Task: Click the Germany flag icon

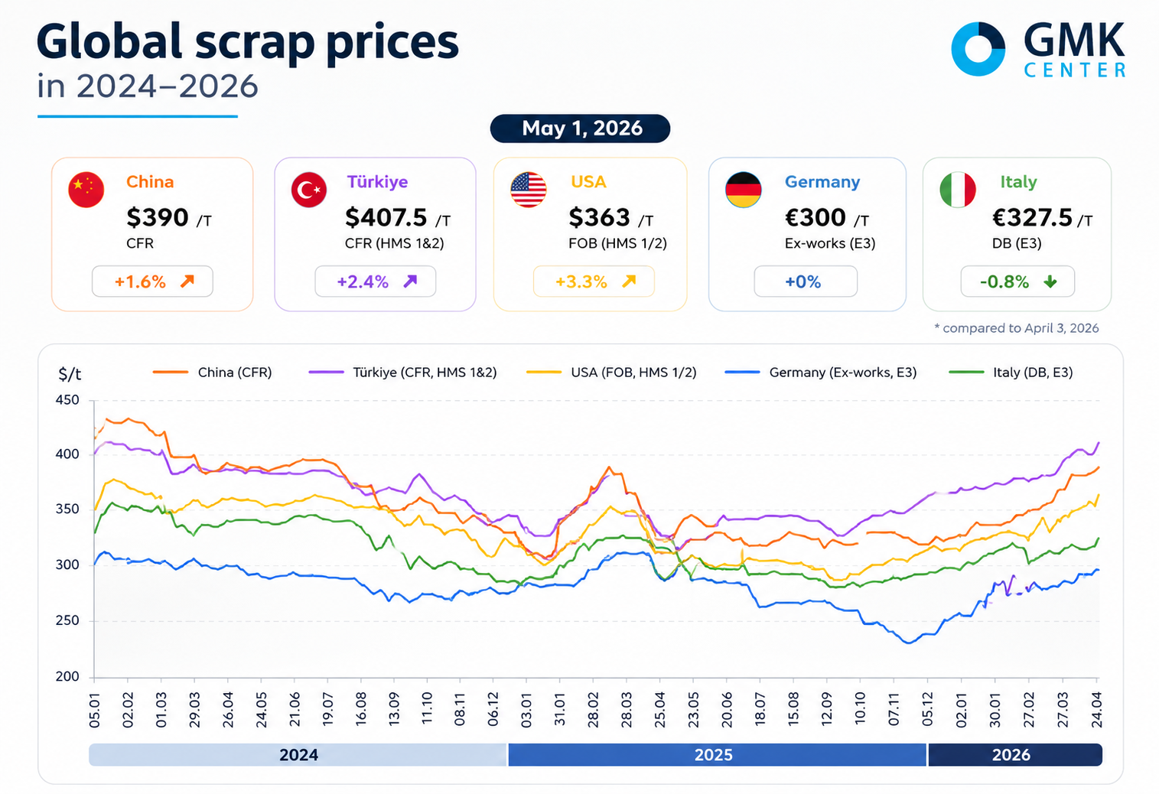Action: point(744,190)
